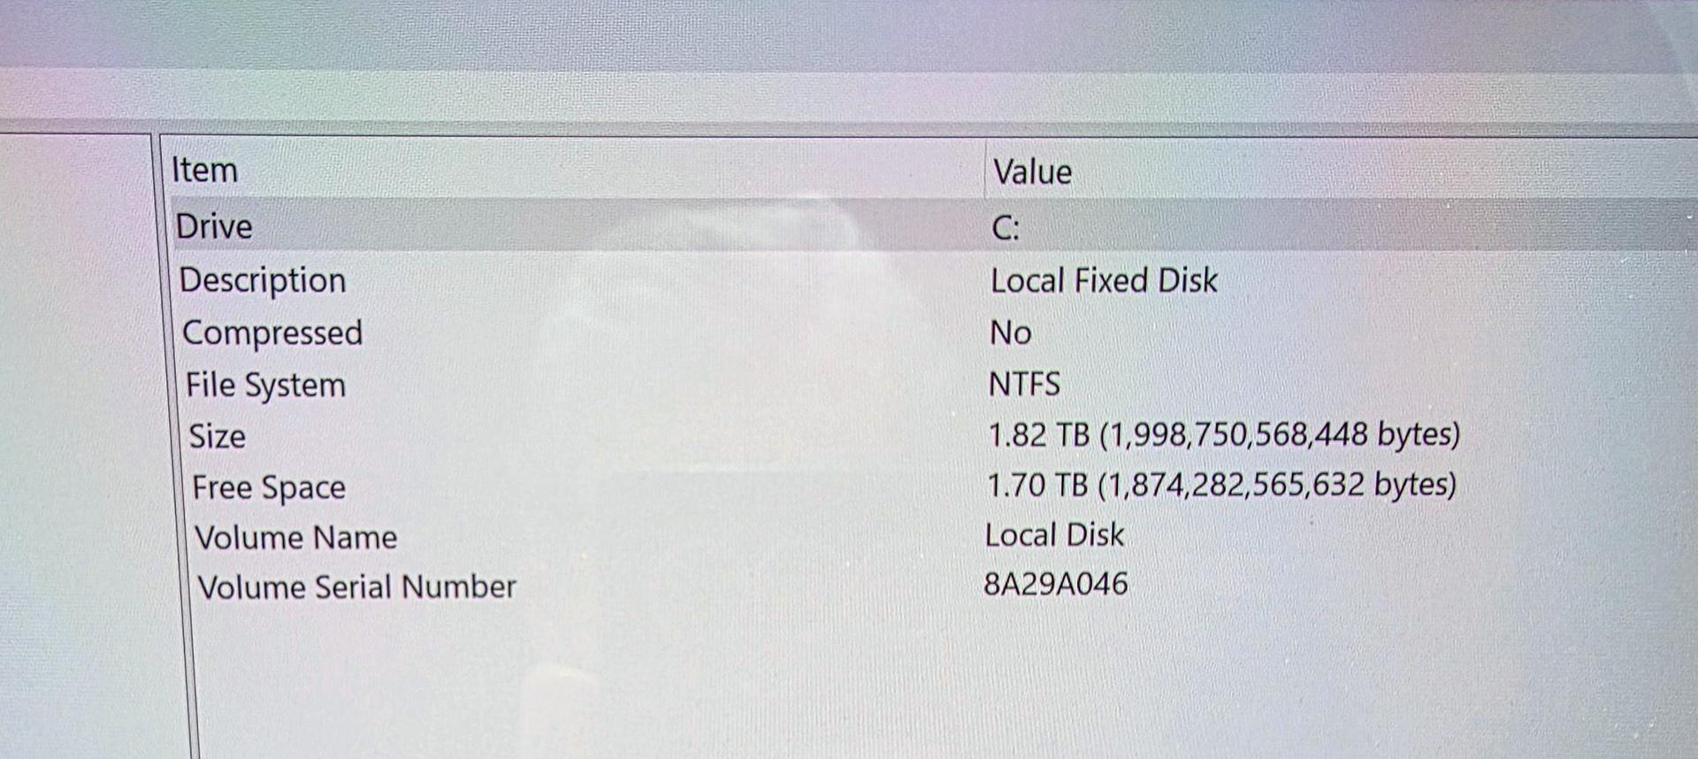The image size is (1698, 759).
Task: Select the Local Disk volume name value
Action: pos(1055,534)
